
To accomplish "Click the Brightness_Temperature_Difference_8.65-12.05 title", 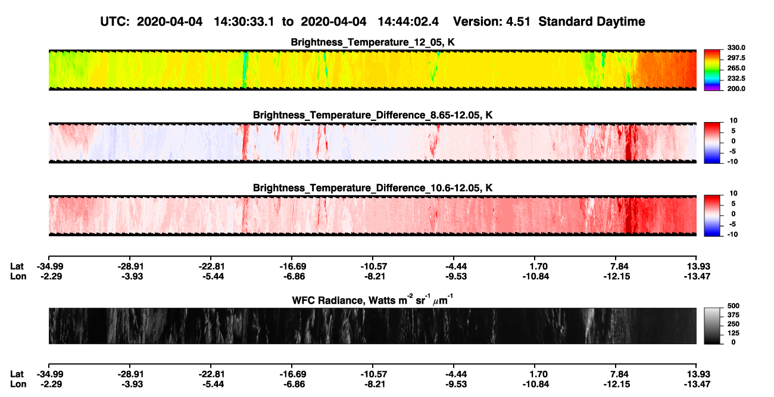I will 373,115.
